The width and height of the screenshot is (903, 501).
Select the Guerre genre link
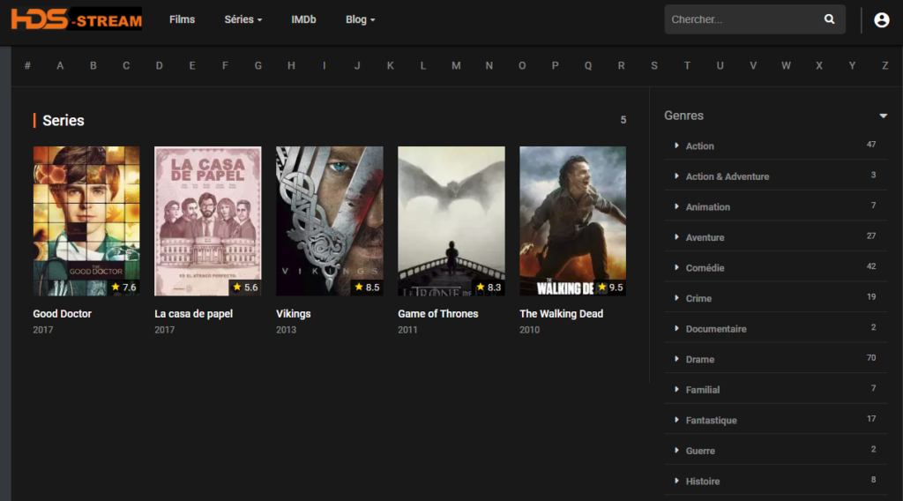(x=700, y=451)
